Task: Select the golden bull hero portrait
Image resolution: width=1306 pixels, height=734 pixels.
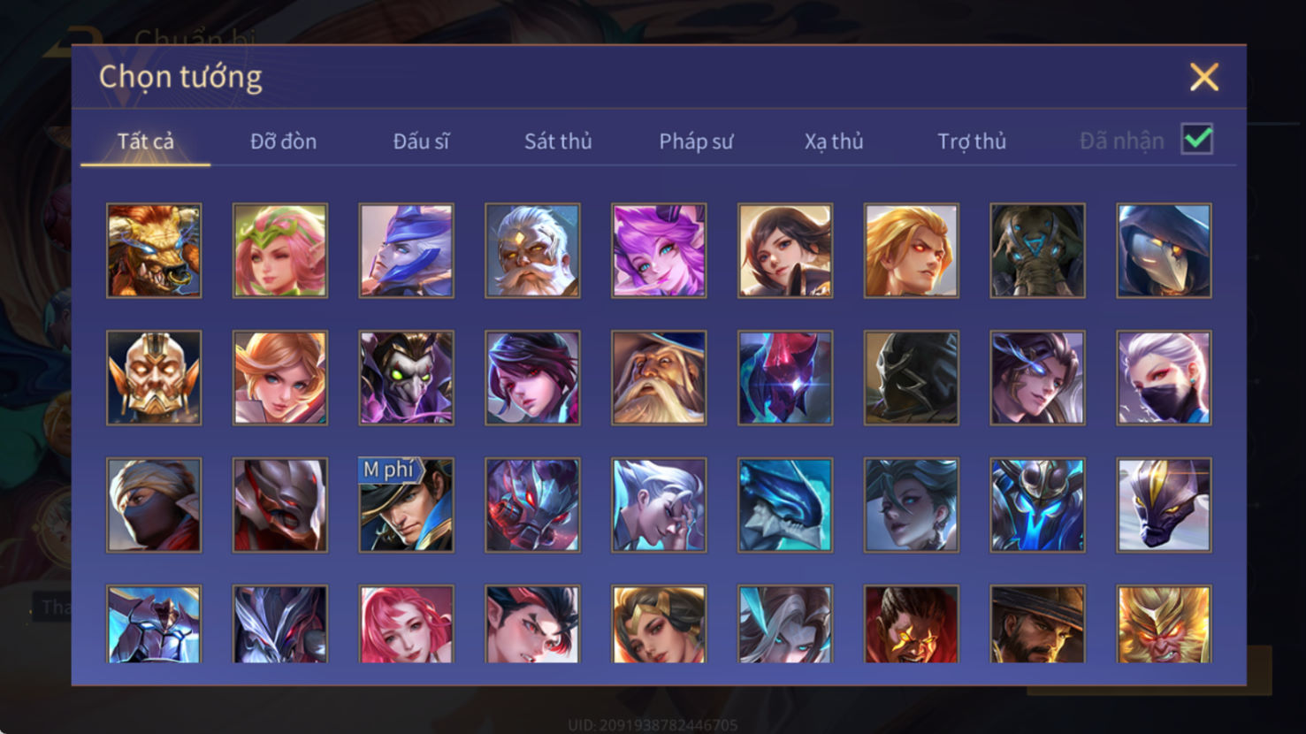Action: 154,250
